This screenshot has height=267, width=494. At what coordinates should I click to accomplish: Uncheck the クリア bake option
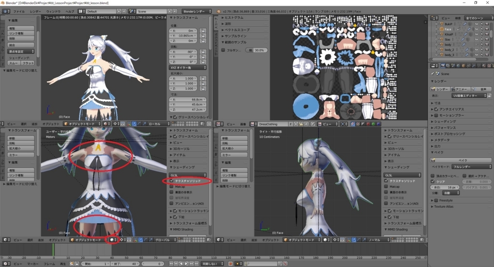point(433,181)
